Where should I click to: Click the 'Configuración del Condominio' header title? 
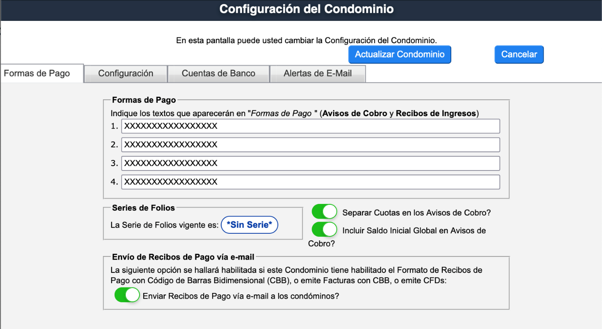(x=306, y=9)
